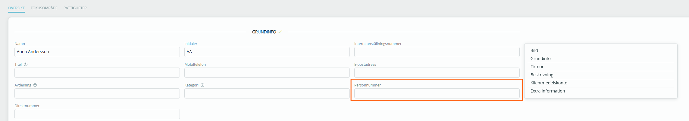Viewport: 689px width, 121px height.
Task: Open the Fokusområde tab
Action: tap(44, 8)
